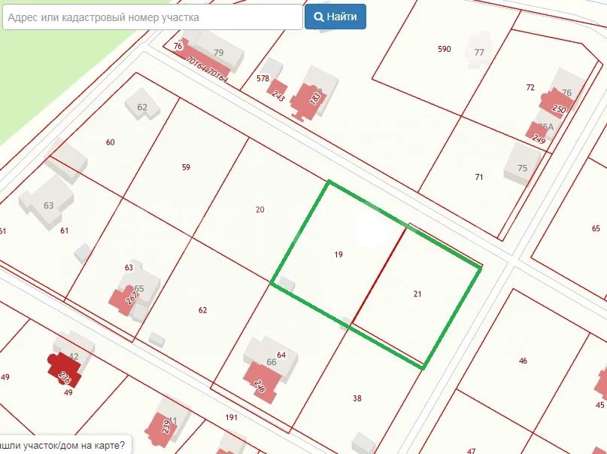Click parcel 75 on the right side
Viewport: 607px width, 454px height.
click(523, 166)
